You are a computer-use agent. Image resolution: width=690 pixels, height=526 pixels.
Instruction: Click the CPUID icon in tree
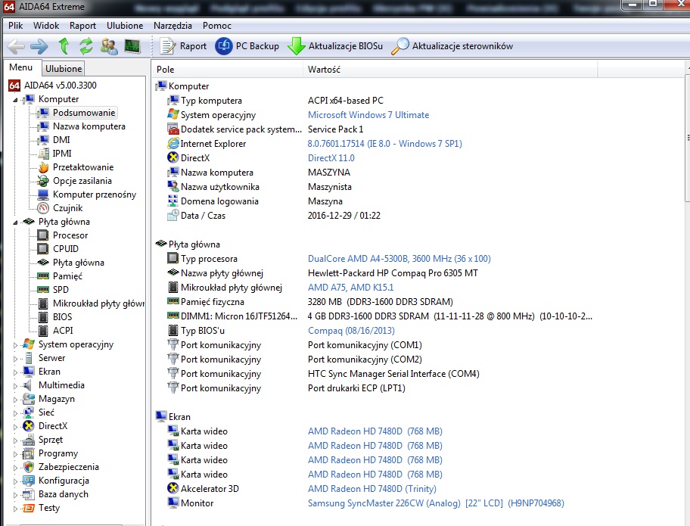[43, 249]
